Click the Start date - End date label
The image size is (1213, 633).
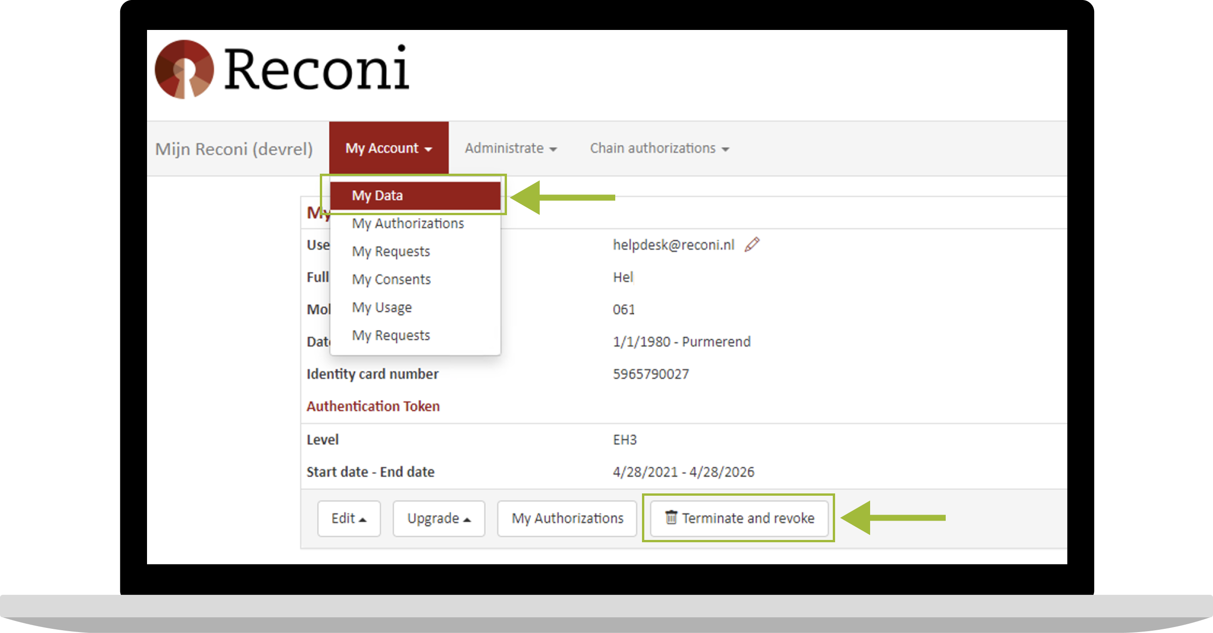tap(370, 472)
